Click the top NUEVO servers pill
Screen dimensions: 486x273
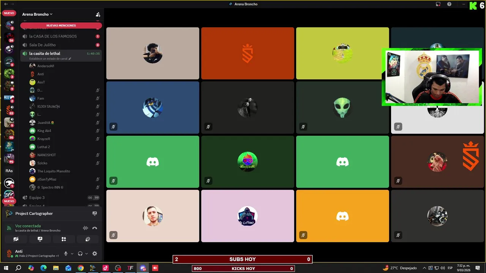(9, 13)
